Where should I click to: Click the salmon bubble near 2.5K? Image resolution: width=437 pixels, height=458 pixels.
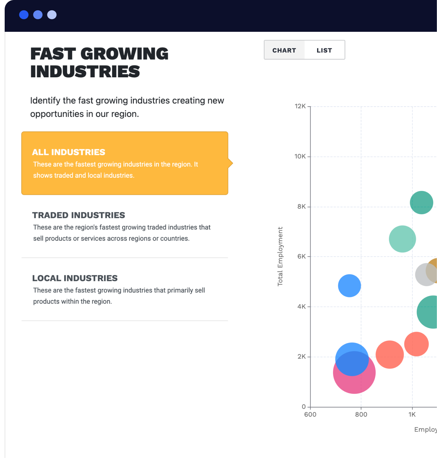tap(417, 343)
